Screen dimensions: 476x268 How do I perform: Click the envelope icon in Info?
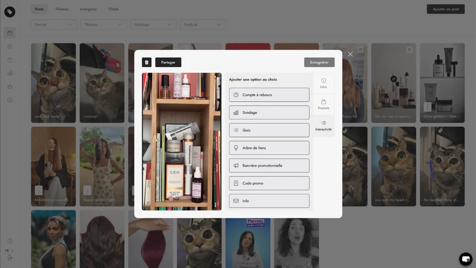[x=236, y=201]
